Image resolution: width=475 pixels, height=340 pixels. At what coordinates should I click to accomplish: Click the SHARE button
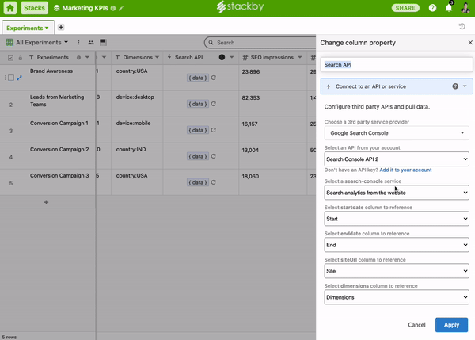405,8
